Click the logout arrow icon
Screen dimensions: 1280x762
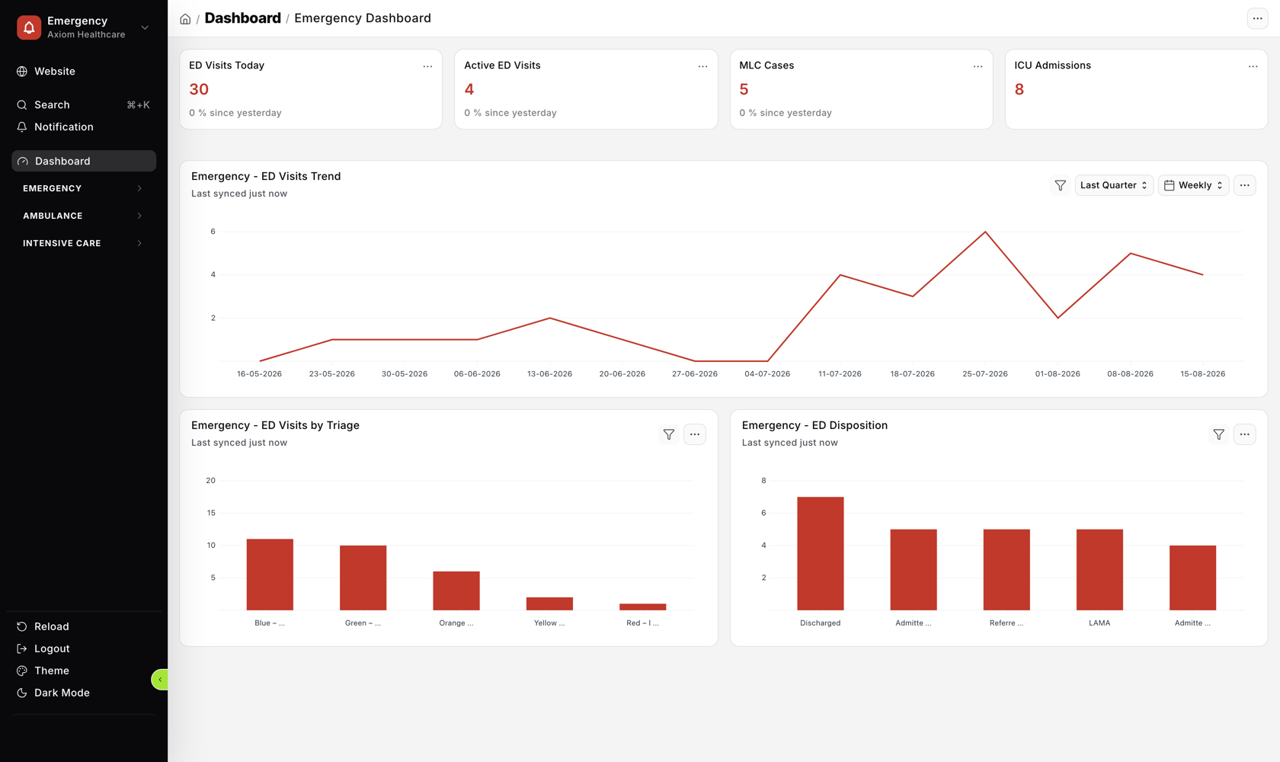tap(22, 648)
